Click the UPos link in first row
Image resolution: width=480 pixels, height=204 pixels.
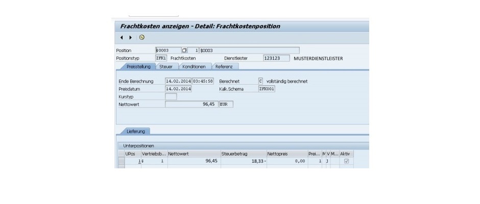pos(140,161)
